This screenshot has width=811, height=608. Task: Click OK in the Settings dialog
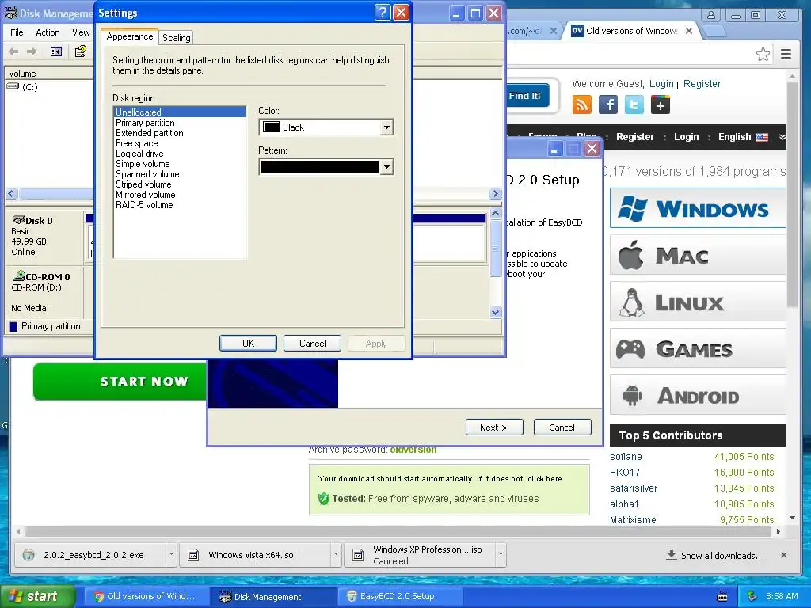point(248,344)
